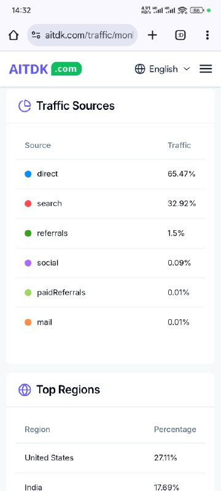Viewport: 221px width, 491px height.
Task: Open the browser three-dot menu
Action: (207, 35)
